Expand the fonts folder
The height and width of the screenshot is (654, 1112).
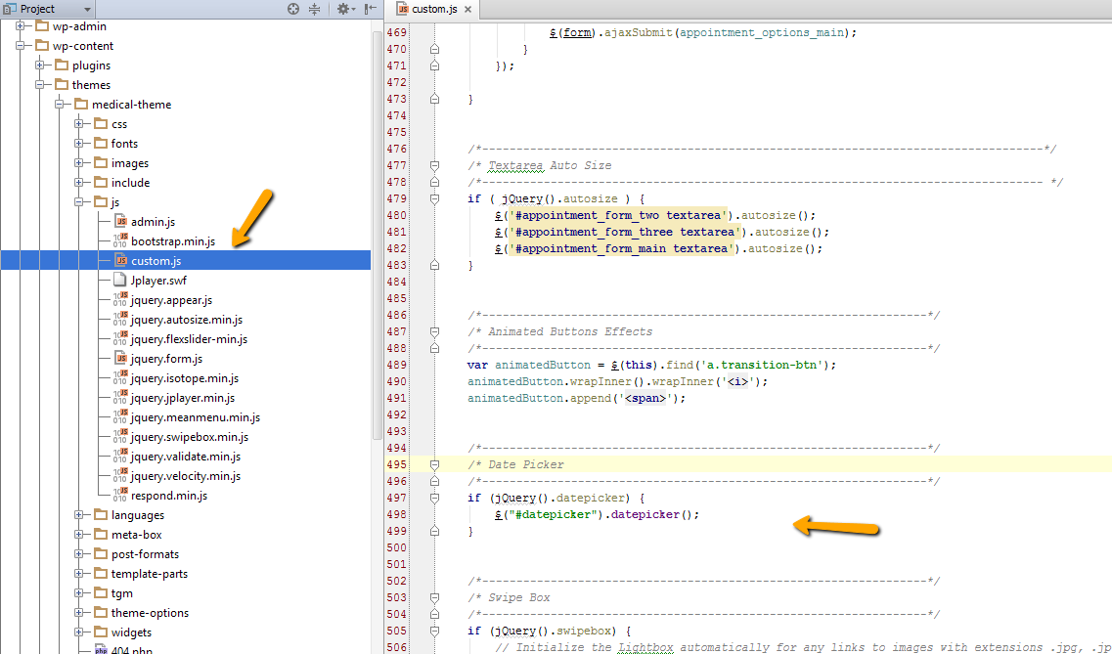click(78, 143)
